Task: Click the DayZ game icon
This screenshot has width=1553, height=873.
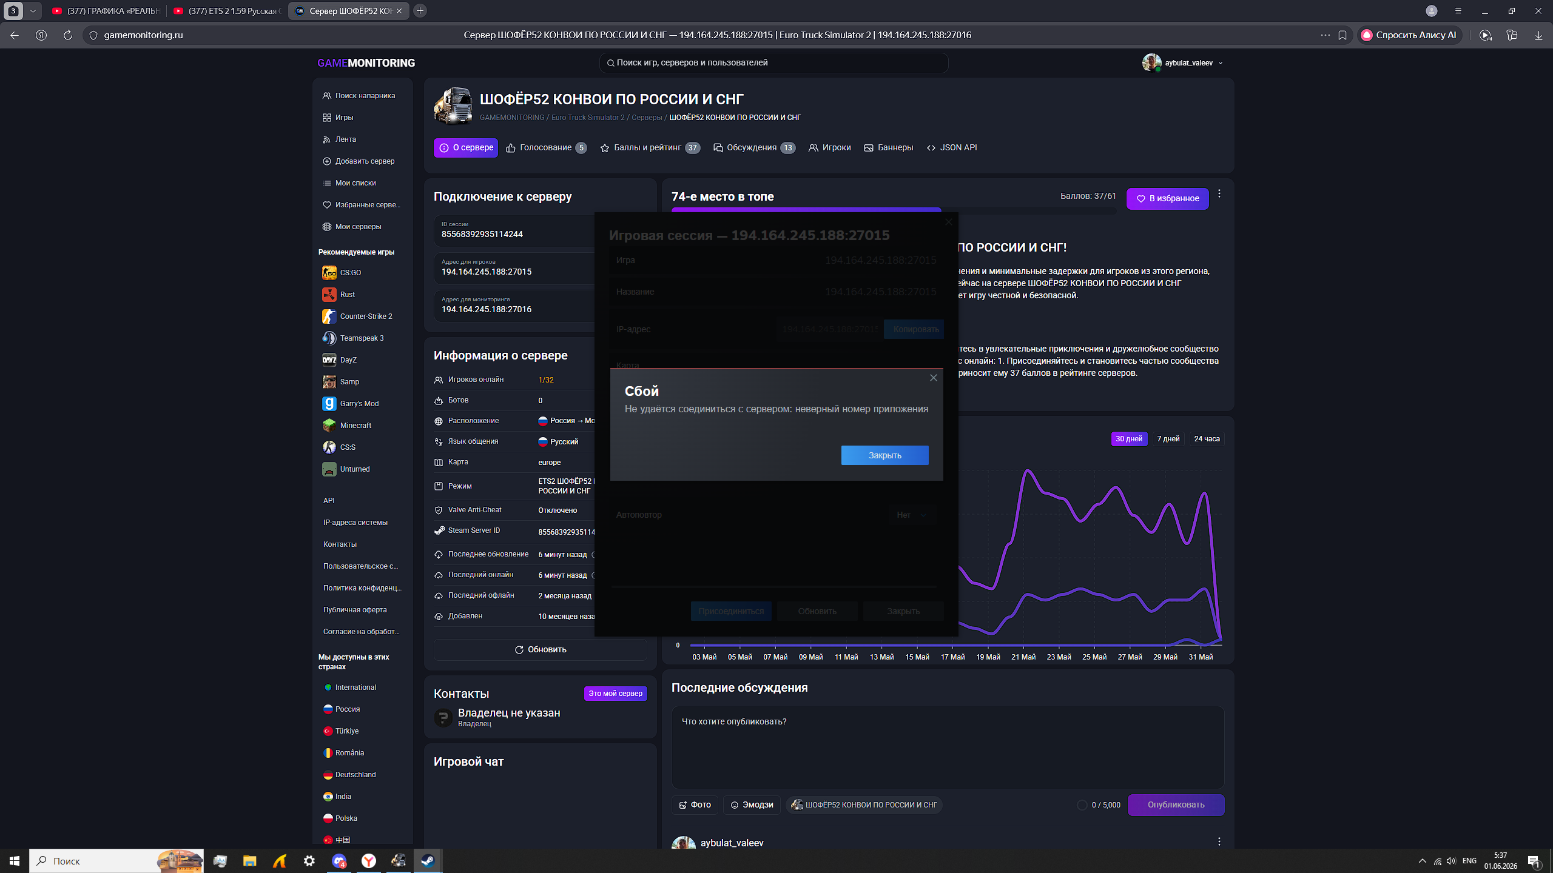Action: point(329,360)
